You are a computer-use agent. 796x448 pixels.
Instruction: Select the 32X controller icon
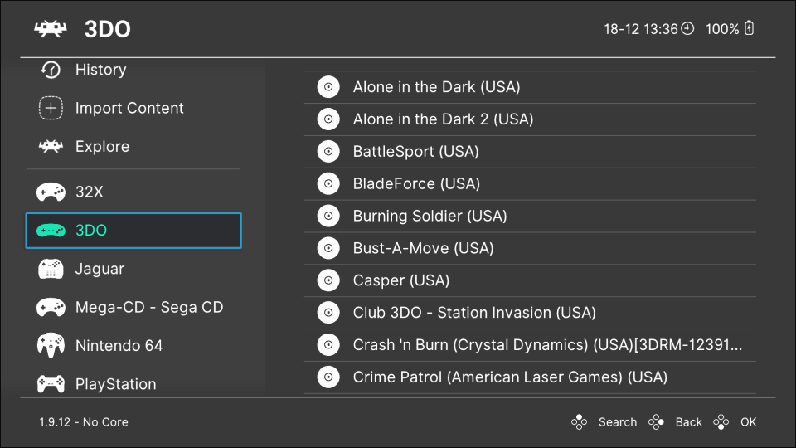(x=51, y=192)
